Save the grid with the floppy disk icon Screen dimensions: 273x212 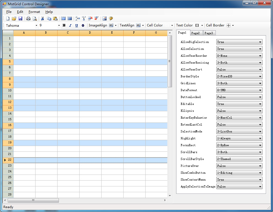(x=20, y=18)
